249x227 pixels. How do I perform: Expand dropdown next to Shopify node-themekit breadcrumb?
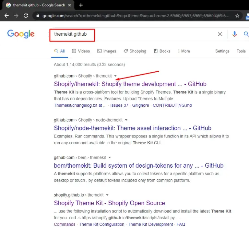[x=126, y=120]
